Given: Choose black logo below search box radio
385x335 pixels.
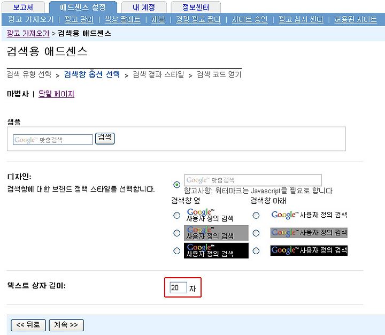Looking at the screenshot, I should (256, 250).
